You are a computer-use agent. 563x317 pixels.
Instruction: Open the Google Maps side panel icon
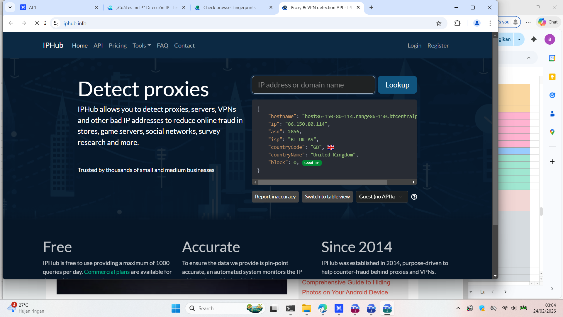coord(552,132)
